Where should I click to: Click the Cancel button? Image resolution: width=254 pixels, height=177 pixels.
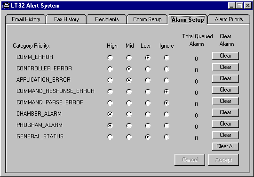(190, 160)
